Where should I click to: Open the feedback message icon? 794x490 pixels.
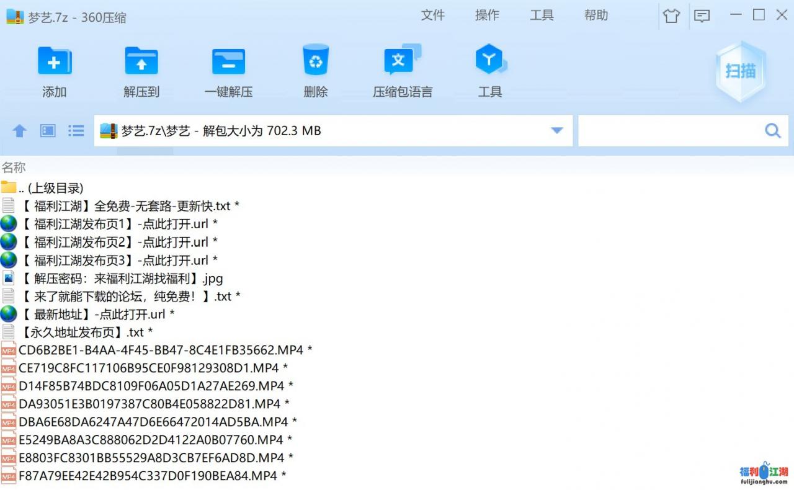[x=702, y=16]
